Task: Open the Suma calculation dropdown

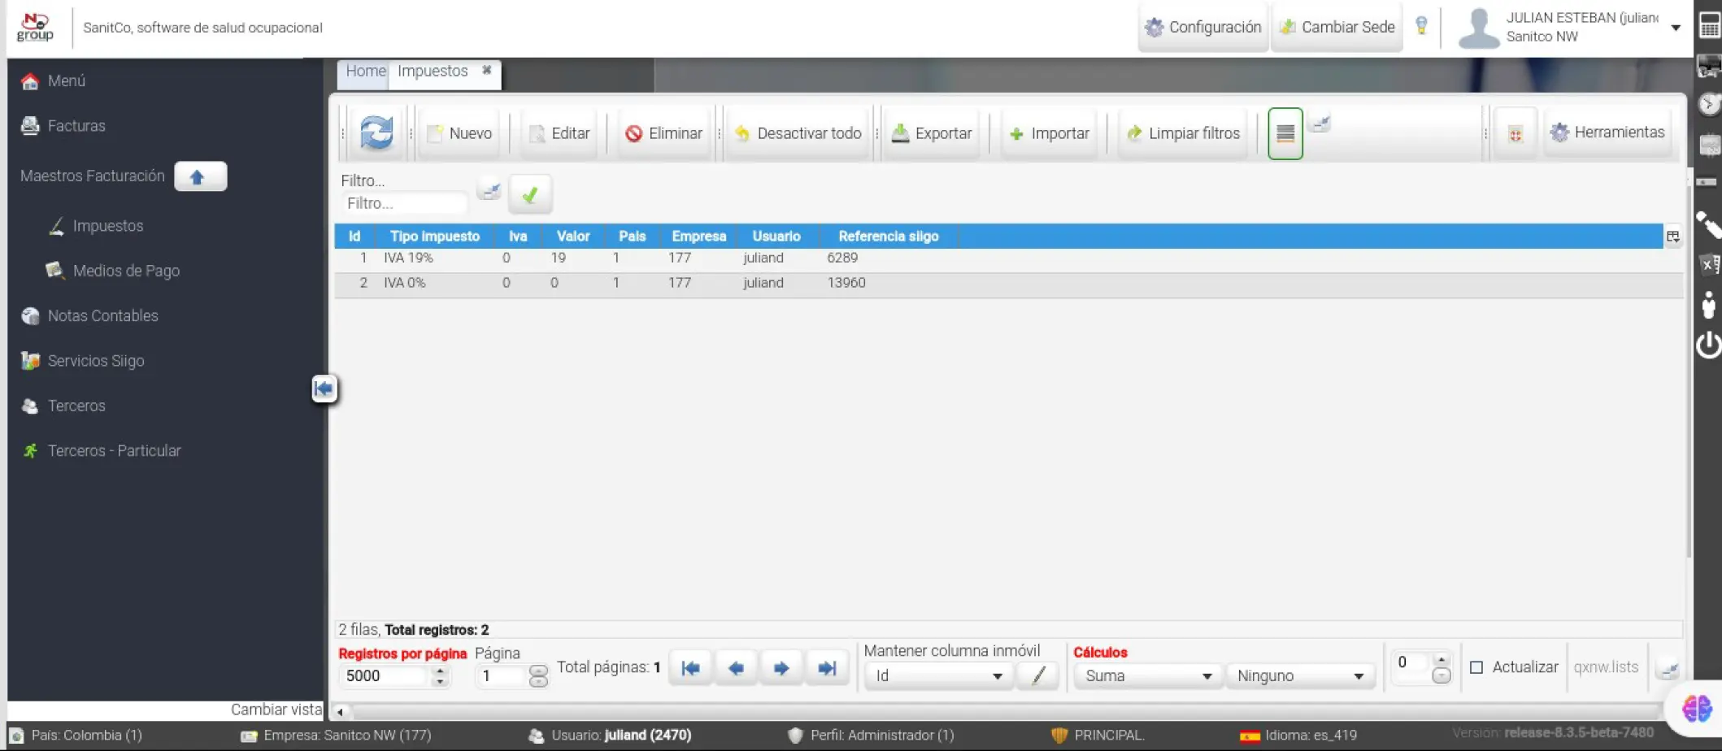Action: 1147,675
